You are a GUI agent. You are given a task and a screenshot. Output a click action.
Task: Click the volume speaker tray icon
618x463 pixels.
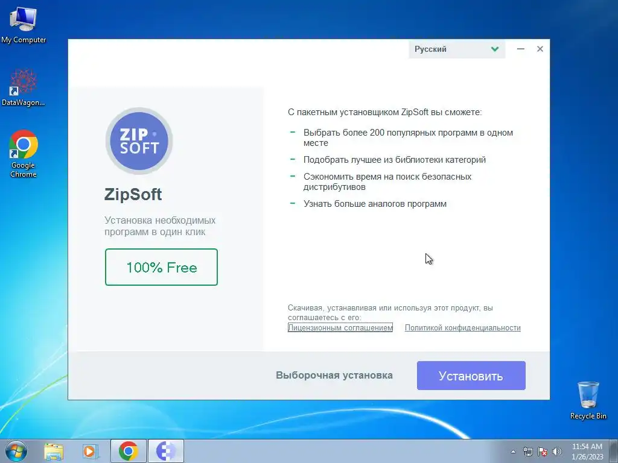coord(556,452)
